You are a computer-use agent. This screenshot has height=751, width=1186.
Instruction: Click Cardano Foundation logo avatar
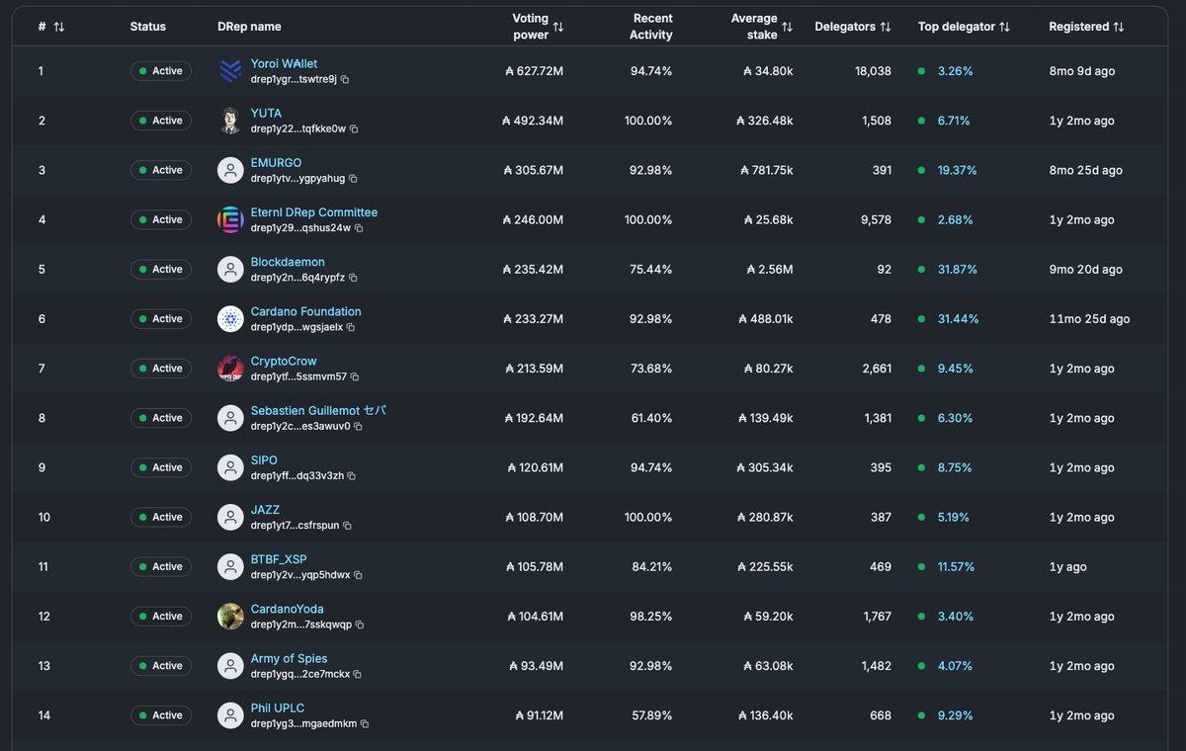(230, 319)
